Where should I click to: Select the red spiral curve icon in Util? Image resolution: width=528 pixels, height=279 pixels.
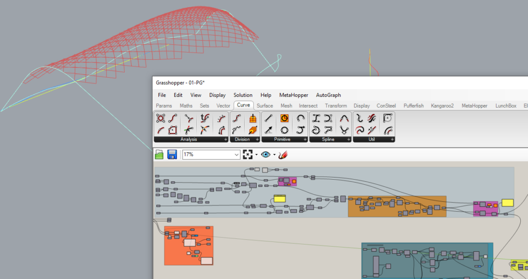359,130
